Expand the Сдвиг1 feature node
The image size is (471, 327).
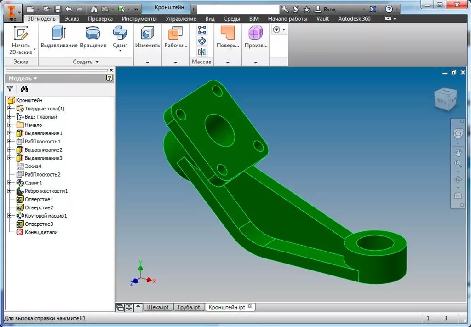click(9, 183)
